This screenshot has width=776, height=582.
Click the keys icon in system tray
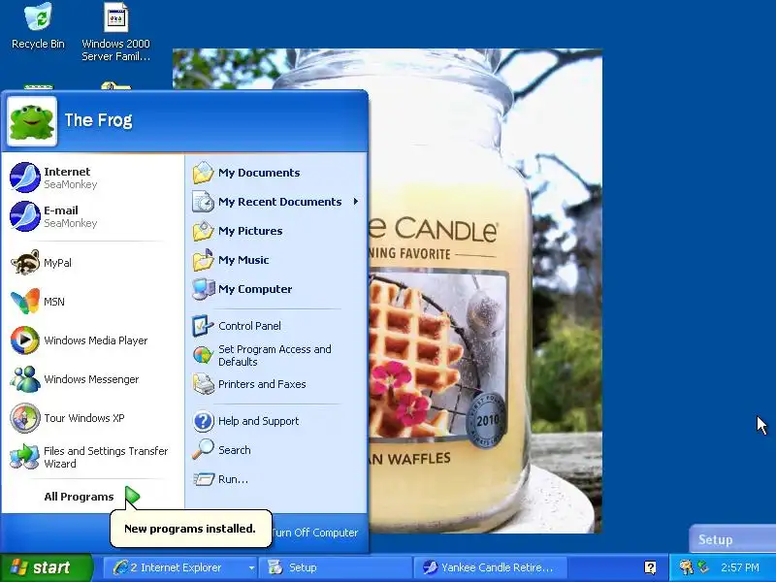(686, 567)
